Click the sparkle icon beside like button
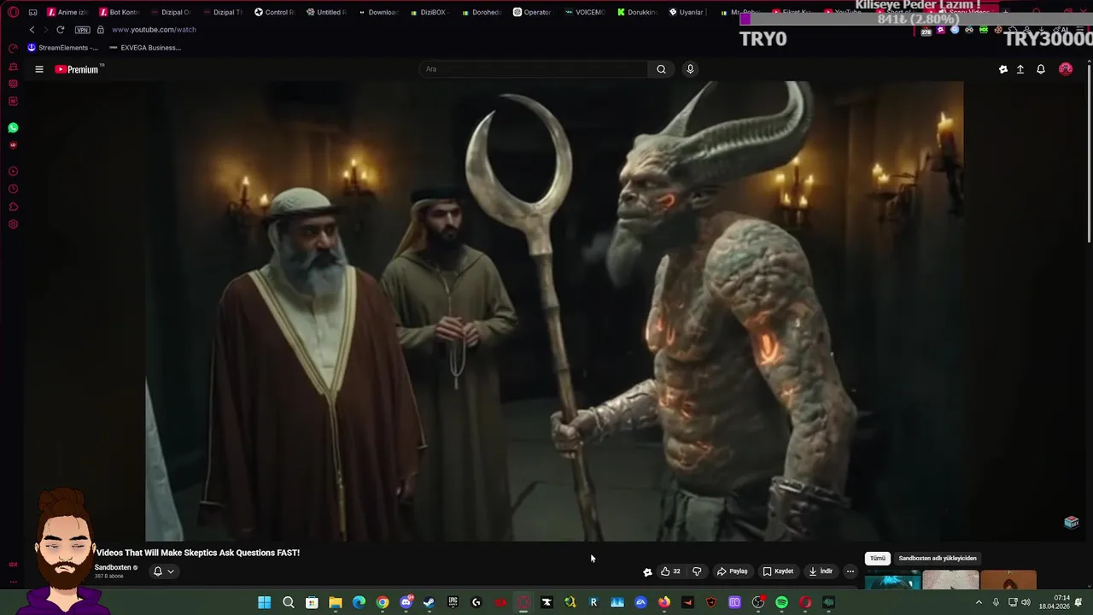 (647, 571)
